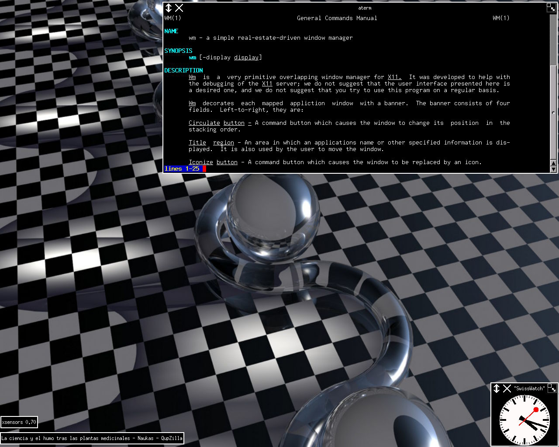Click the circulate arrows icon on aterm's banner
Screen dimensions: 559x447
(169, 8)
